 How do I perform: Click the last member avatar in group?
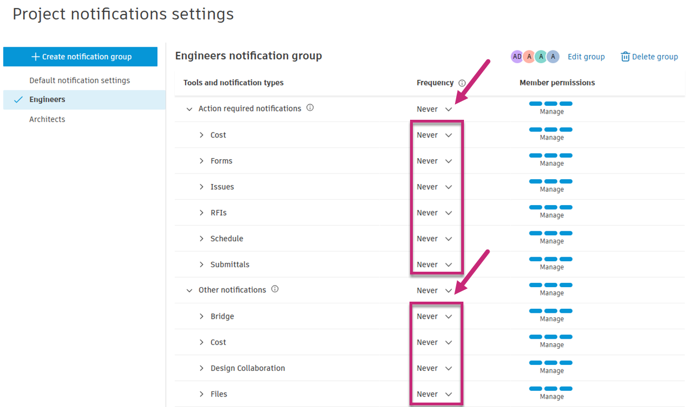coord(552,57)
